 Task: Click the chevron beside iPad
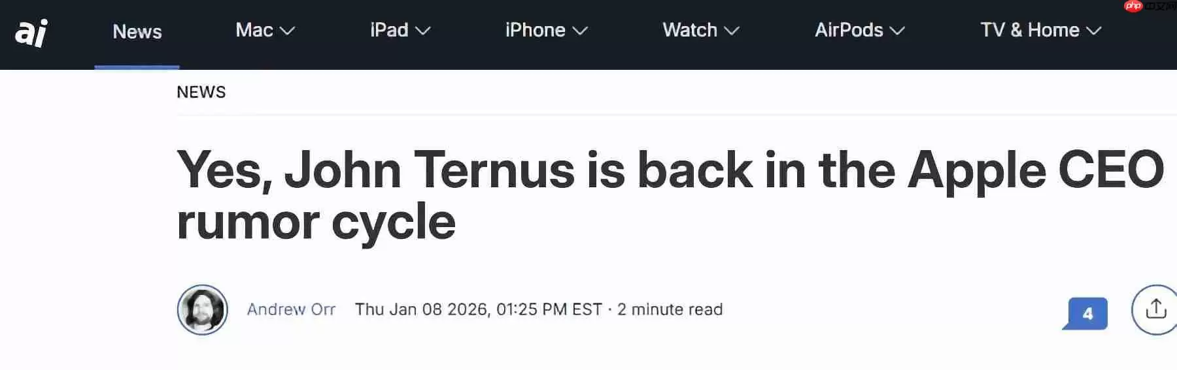click(423, 31)
